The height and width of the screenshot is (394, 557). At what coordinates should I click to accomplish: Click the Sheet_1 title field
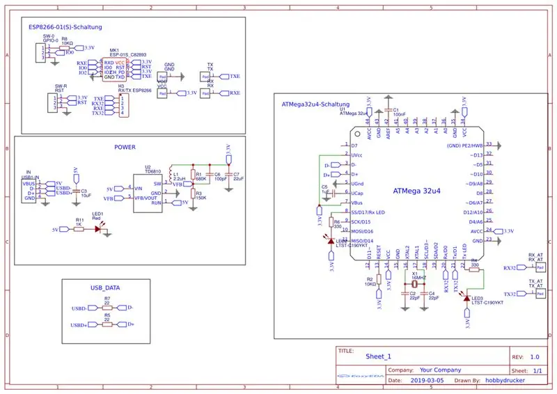pos(378,356)
